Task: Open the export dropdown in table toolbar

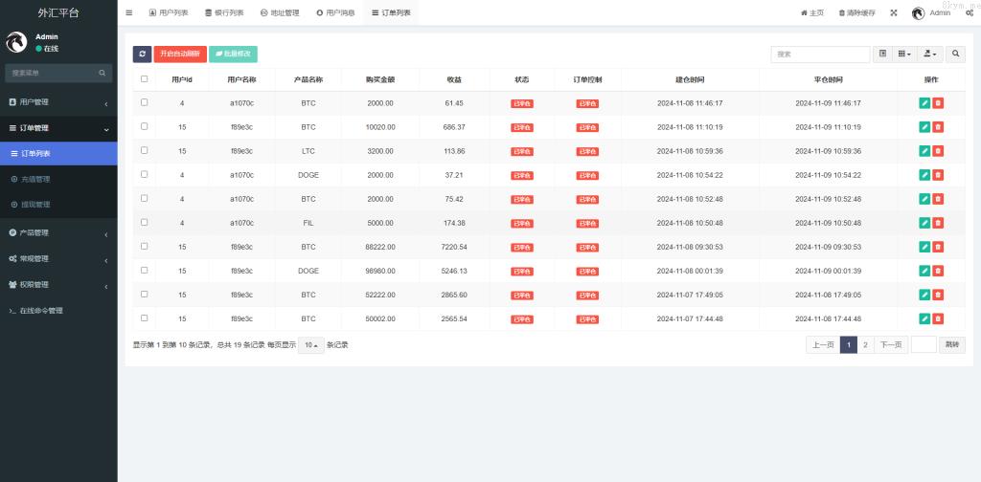Action: pos(929,55)
